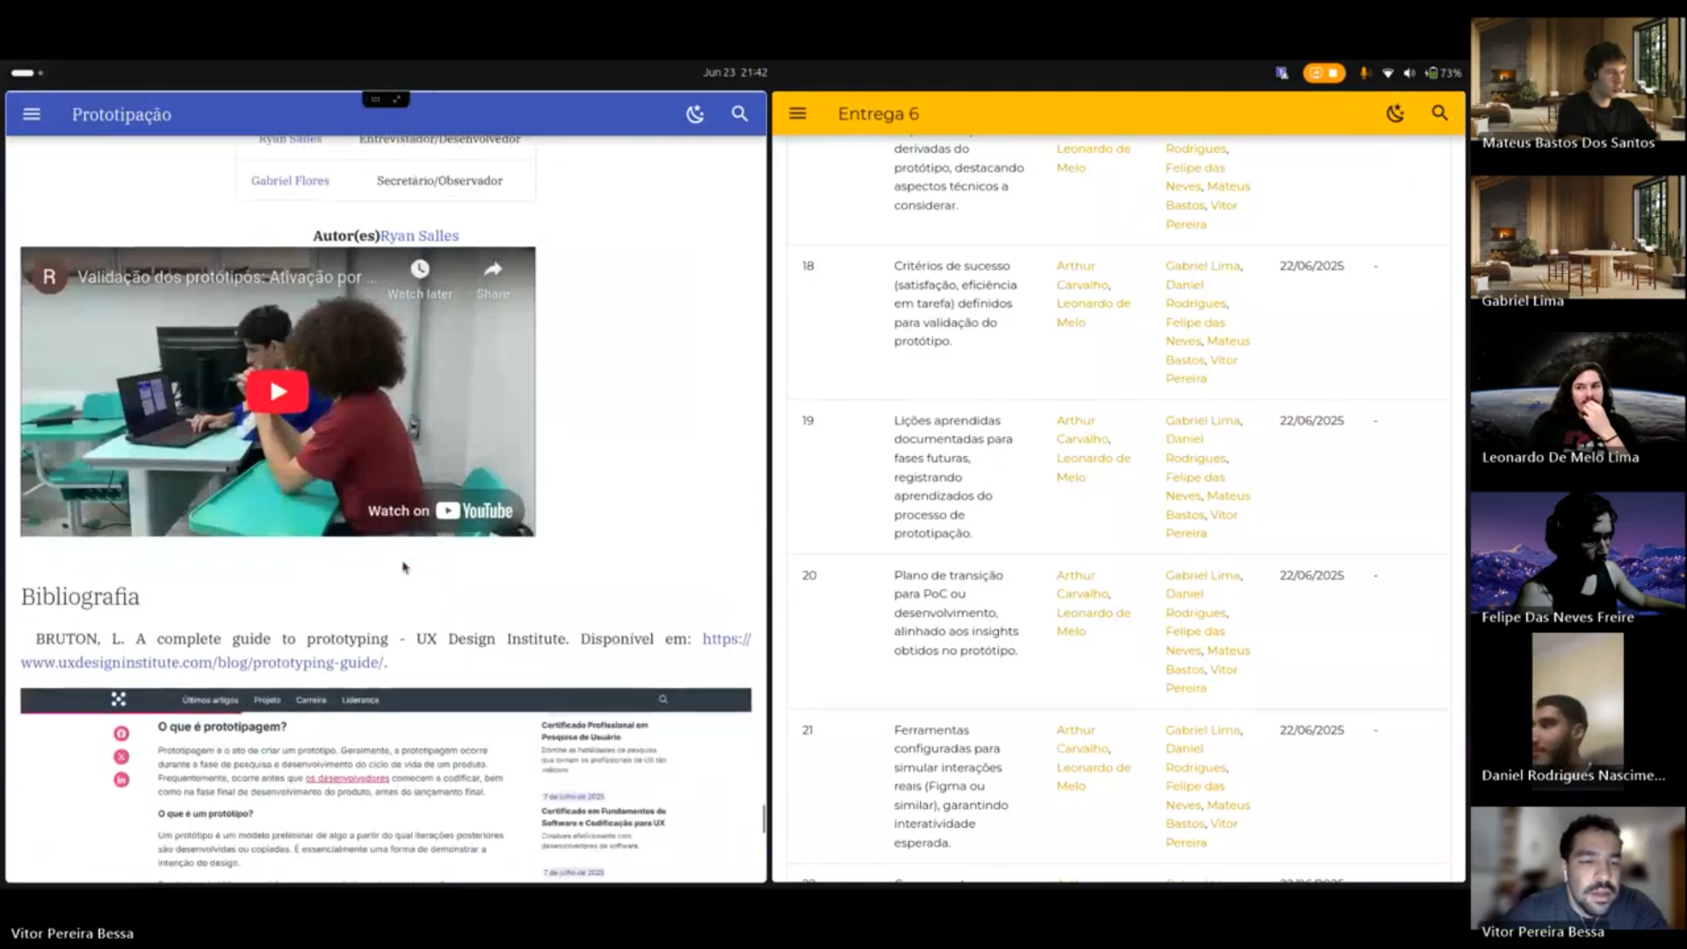Click the battery 73% indicator
1687x949 pixels.
pos(1444,73)
